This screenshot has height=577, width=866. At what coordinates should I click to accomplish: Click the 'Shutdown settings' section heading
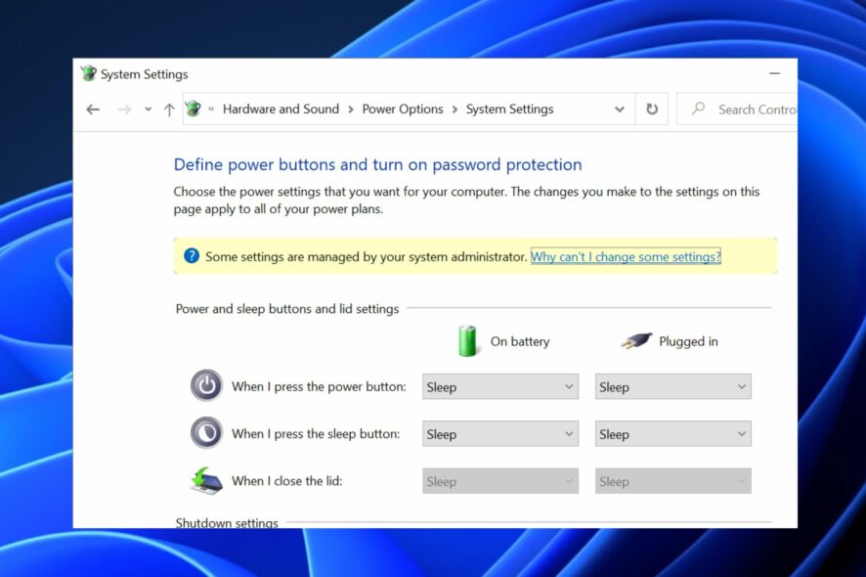[227, 522]
